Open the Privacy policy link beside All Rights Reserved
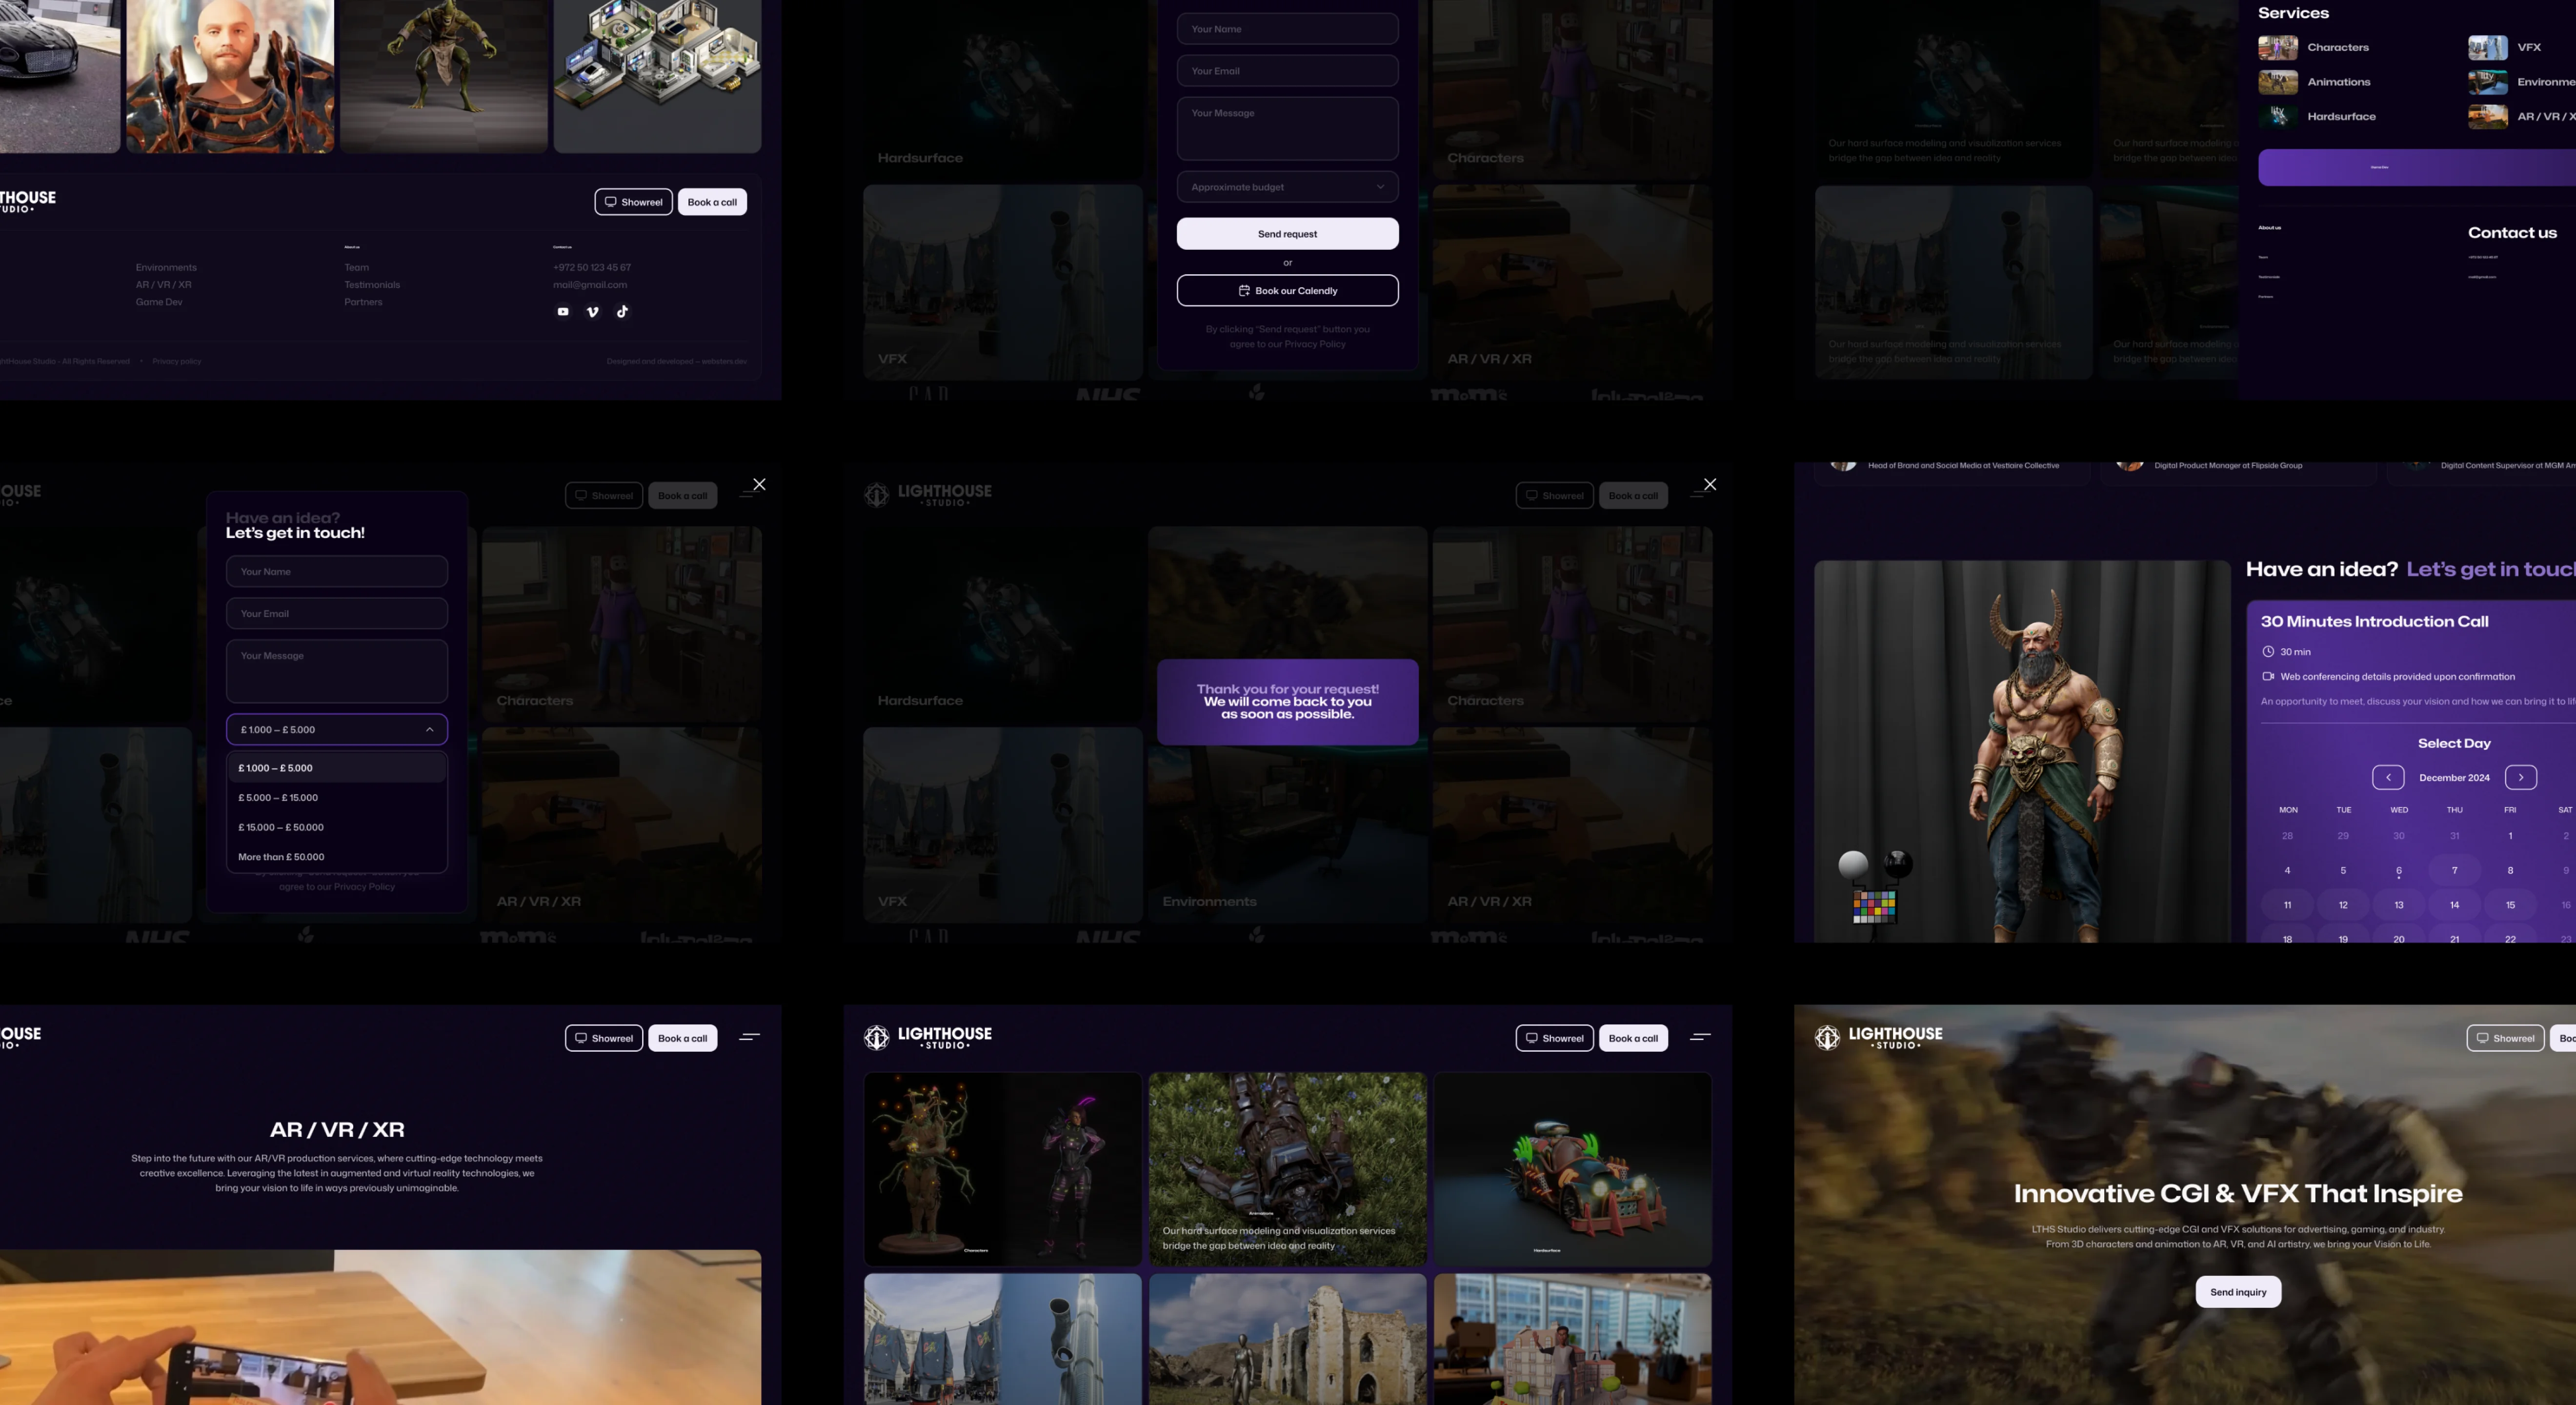 (177, 362)
